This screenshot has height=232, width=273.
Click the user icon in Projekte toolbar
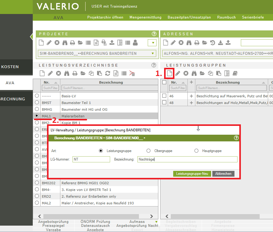135,43
